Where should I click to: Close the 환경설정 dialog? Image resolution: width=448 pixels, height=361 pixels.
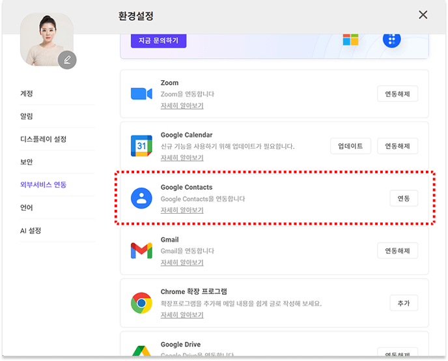click(x=423, y=15)
